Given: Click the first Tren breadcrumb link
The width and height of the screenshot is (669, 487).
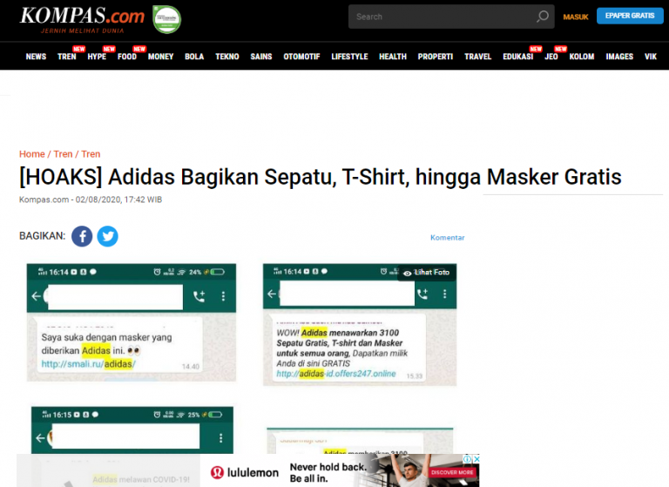Looking at the screenshot, I should [x=63, y=154].
